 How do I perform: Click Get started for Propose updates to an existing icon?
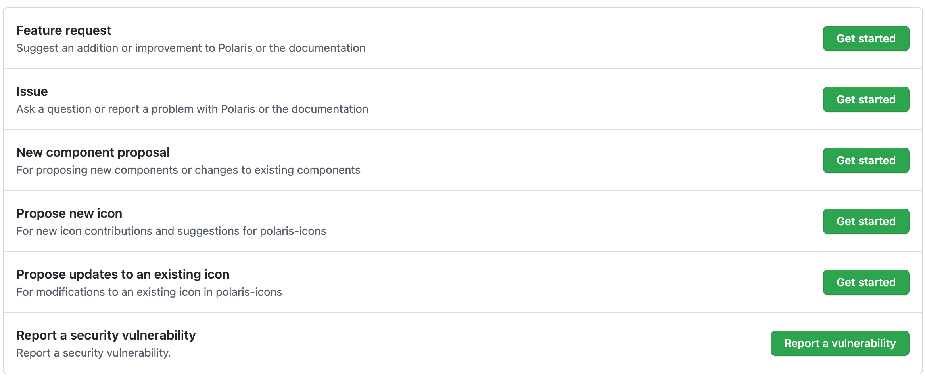(866, 282)
